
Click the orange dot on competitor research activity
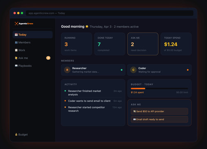pos(65,107)
